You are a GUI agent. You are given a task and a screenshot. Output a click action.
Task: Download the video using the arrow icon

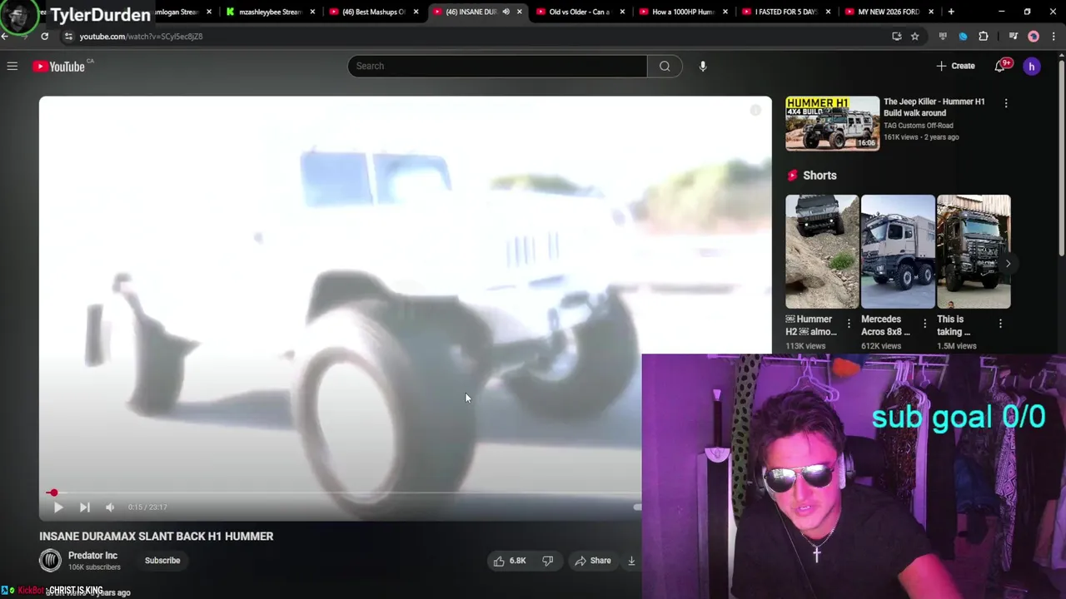coord(631,561)
